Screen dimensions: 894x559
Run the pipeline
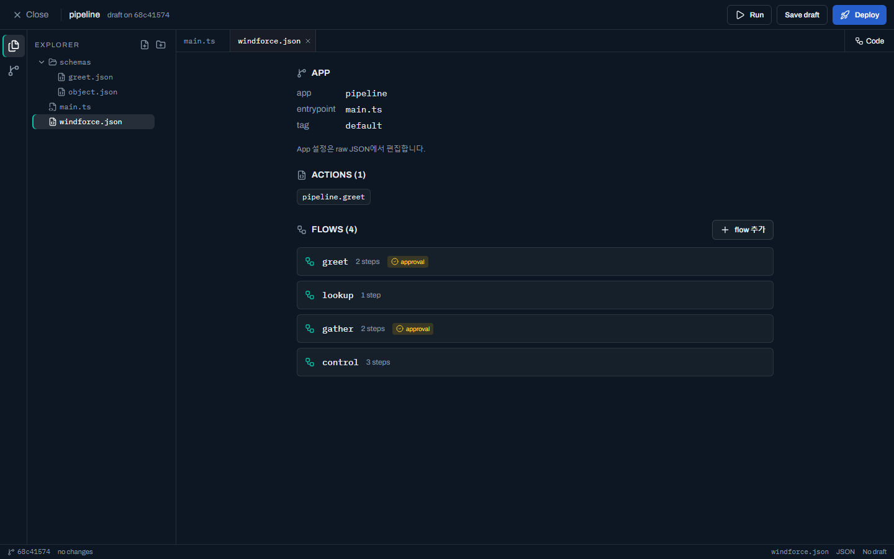point(749,15)
